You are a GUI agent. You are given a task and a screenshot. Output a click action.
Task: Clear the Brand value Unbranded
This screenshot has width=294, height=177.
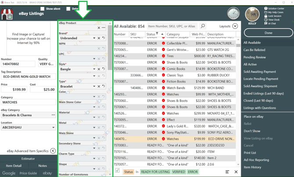coord(99,38)
